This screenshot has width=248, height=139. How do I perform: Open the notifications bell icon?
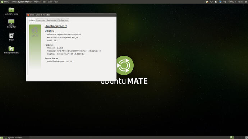coord(216,2)
